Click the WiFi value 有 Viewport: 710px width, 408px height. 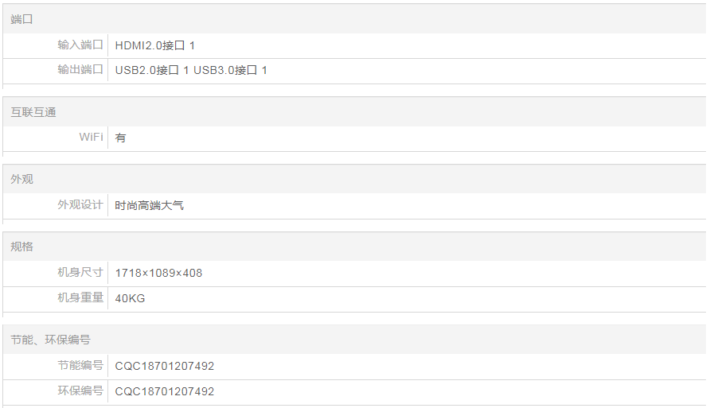[120, 138]
